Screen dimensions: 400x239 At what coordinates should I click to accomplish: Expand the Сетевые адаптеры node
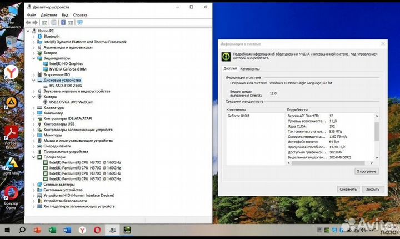pyautogui.click(x=34, y=185)
